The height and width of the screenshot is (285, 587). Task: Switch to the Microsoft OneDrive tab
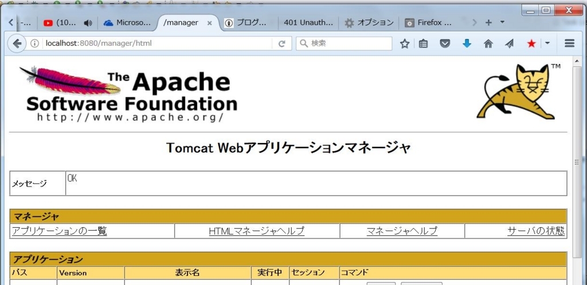(x=127, y=23)
